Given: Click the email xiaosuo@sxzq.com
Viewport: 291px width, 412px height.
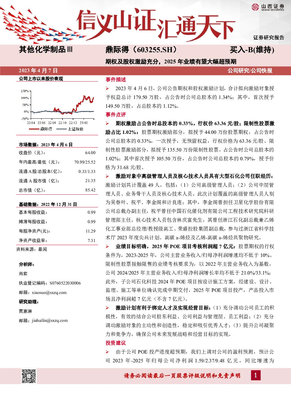Looking at the screenshot, I should coord(49,292).
